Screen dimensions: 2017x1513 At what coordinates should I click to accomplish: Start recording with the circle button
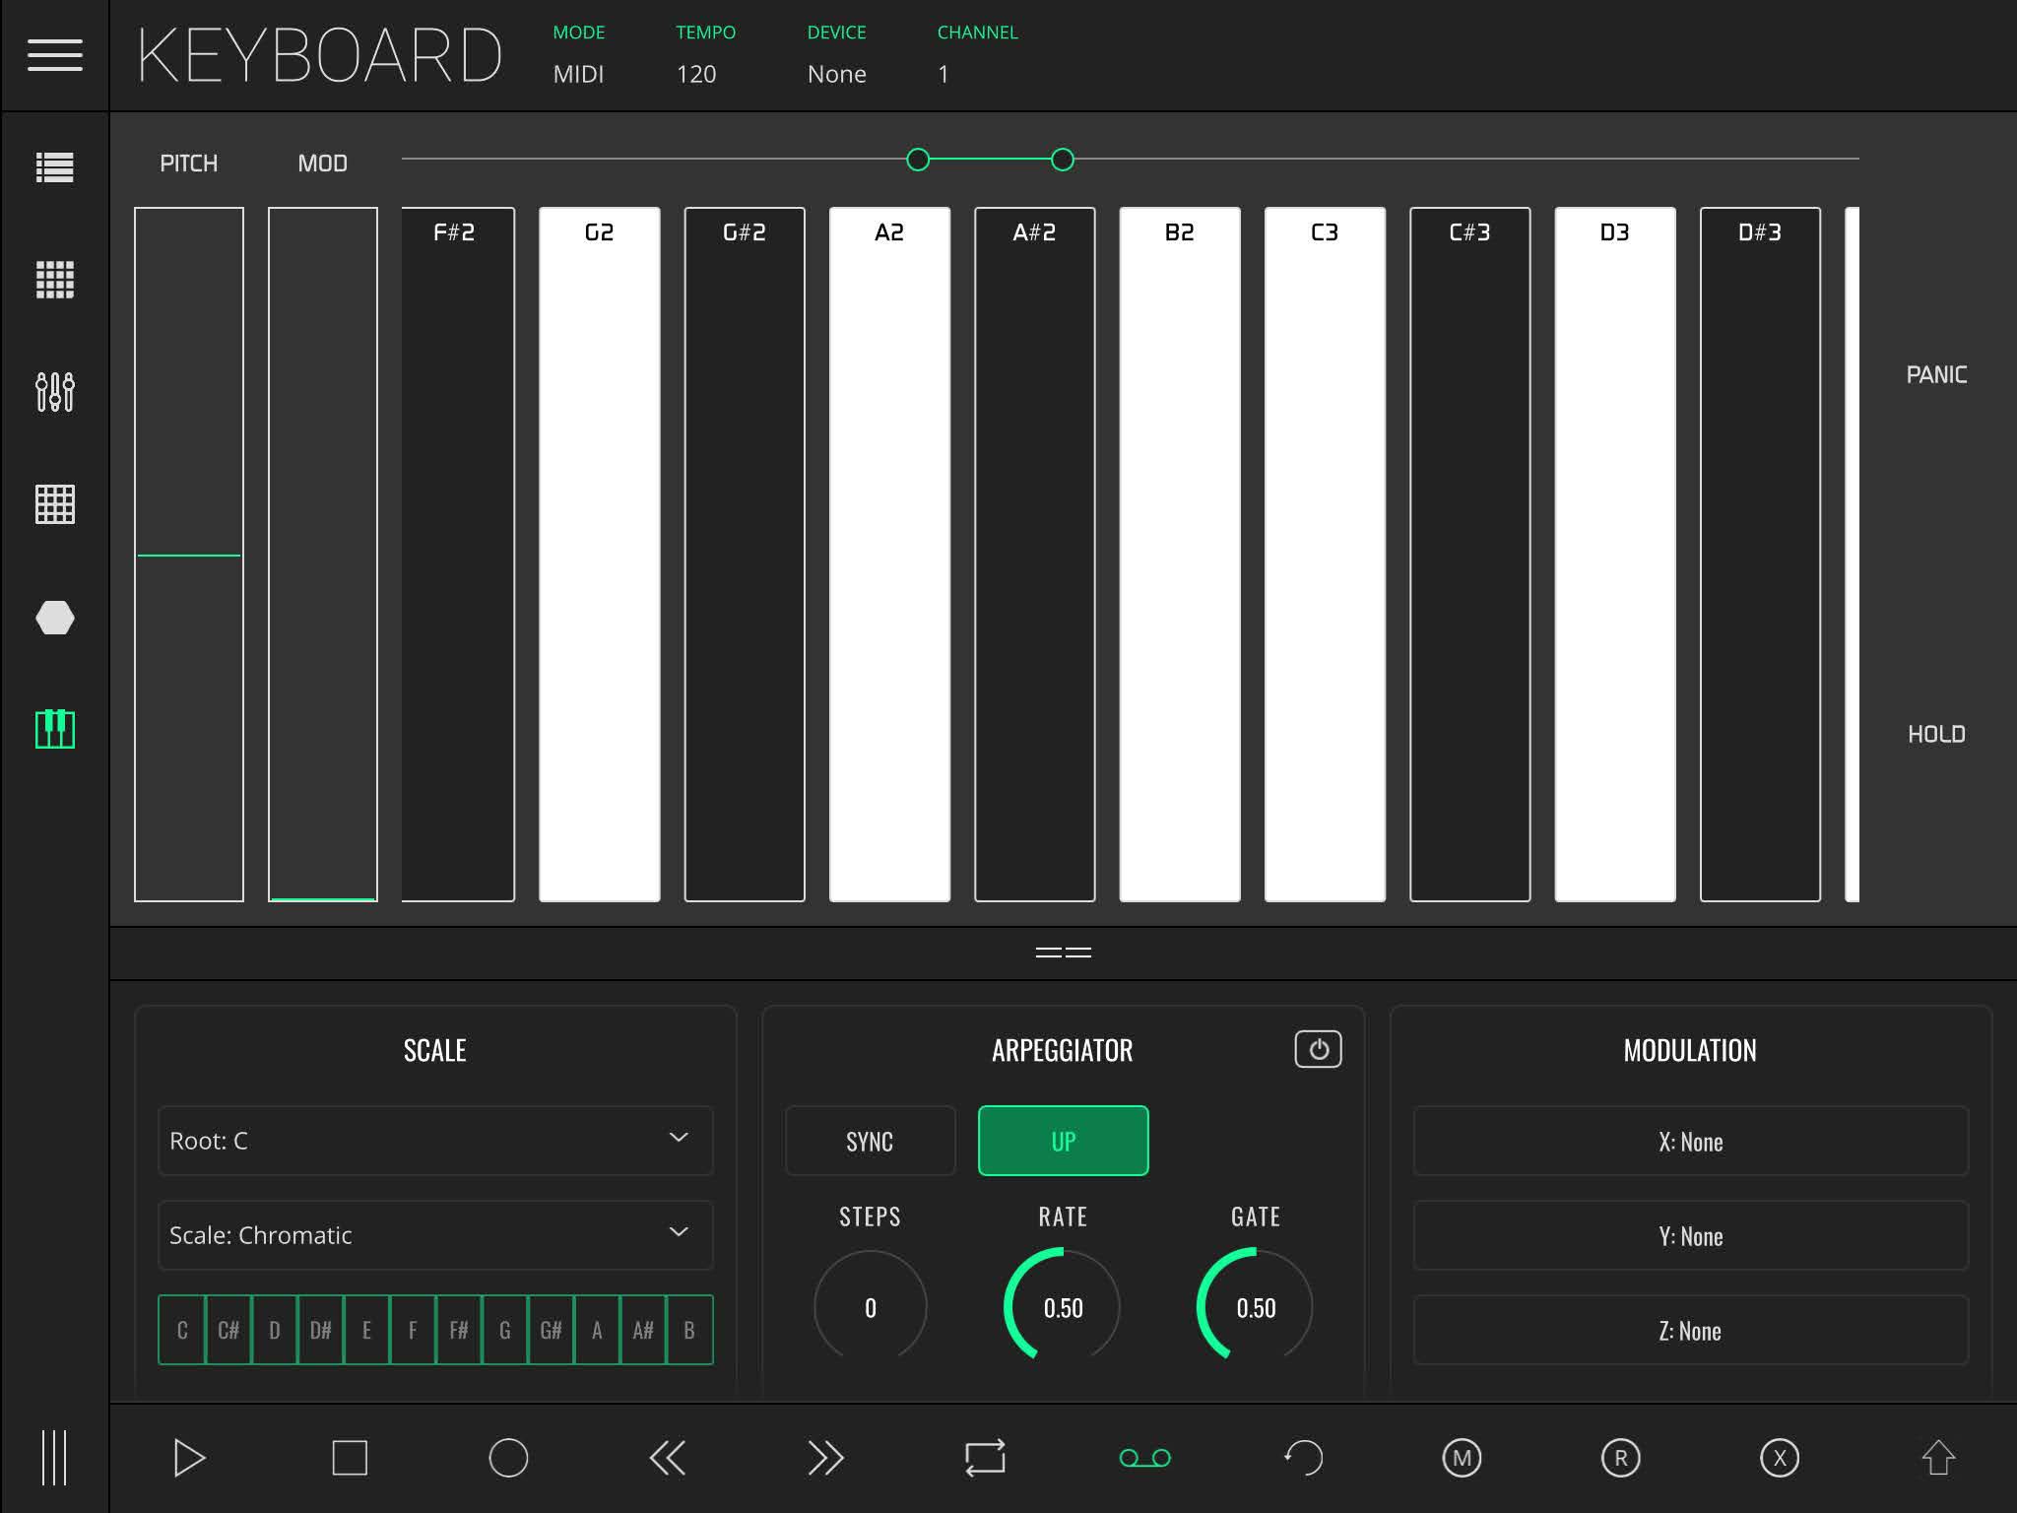point(508,1458)
